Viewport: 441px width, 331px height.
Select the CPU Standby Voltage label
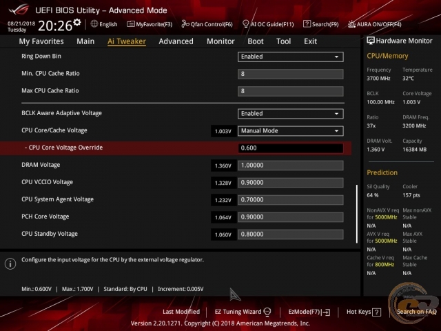click(x=50, y=234)
